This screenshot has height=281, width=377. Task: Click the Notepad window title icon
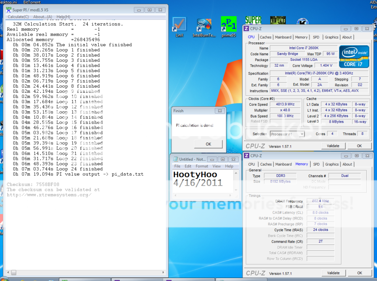tap(175, 159)
